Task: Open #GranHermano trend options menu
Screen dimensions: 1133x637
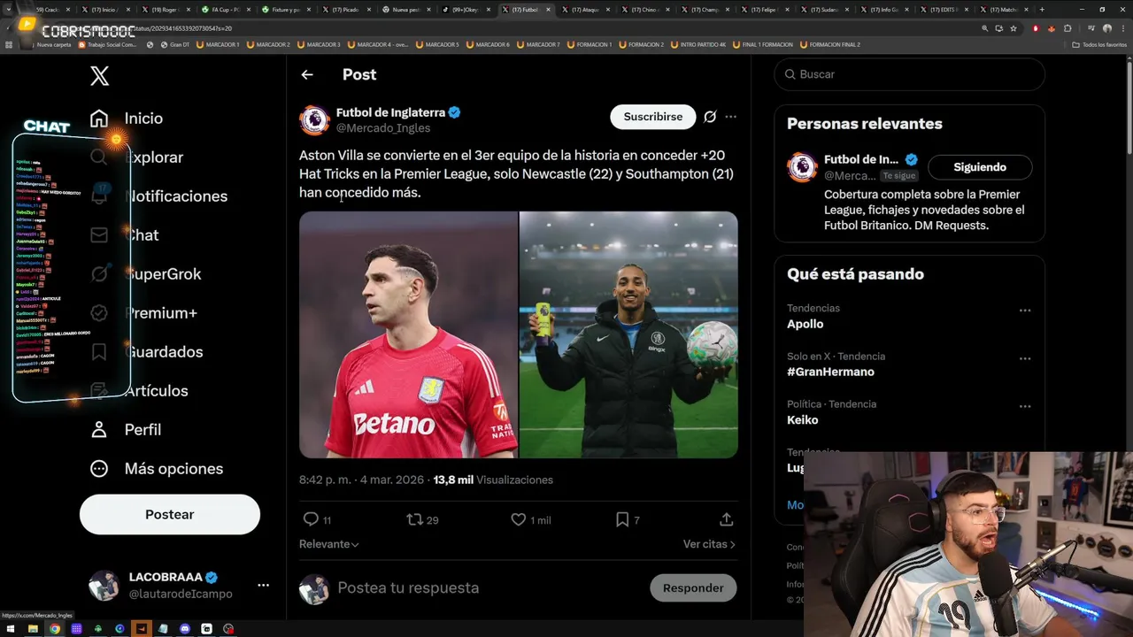Action: click(x=1025, y=358)
